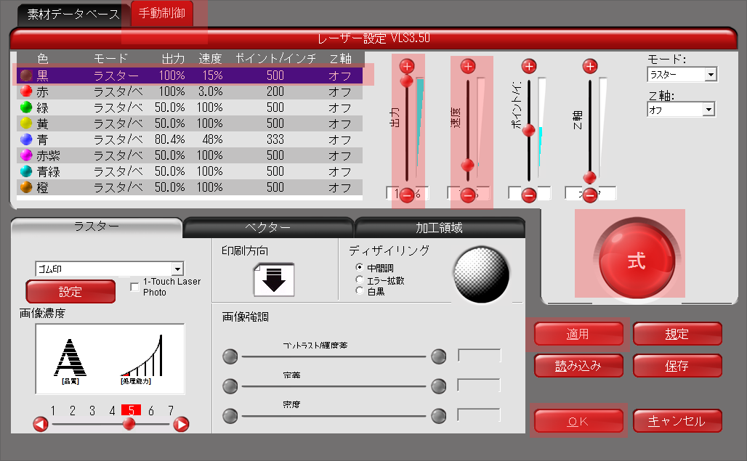This screenshot has height=461, width=747.
Task: Click the minus icon below Z軸 slider
Action: [x=590, y=195]
